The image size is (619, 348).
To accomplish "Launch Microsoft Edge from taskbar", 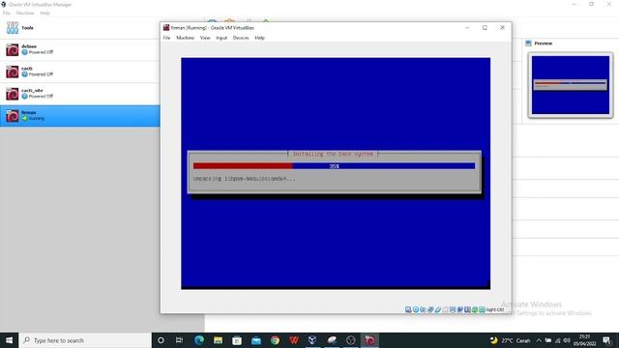I will (199, 340).
